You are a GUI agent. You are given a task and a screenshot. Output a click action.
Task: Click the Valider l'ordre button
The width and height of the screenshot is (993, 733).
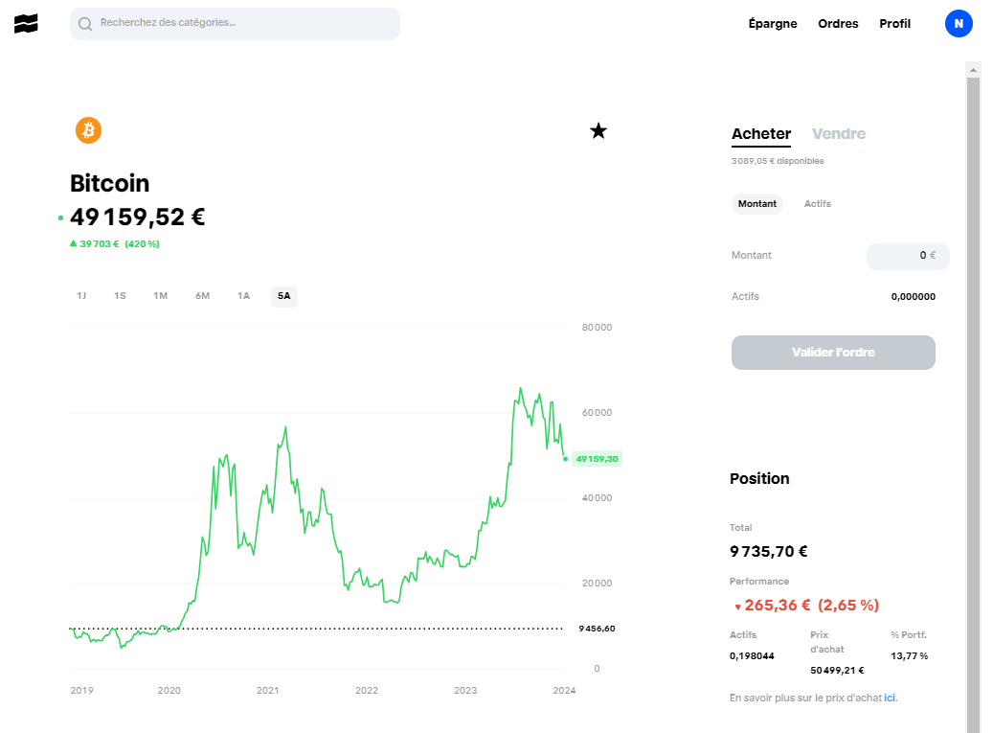click(833, 353)
